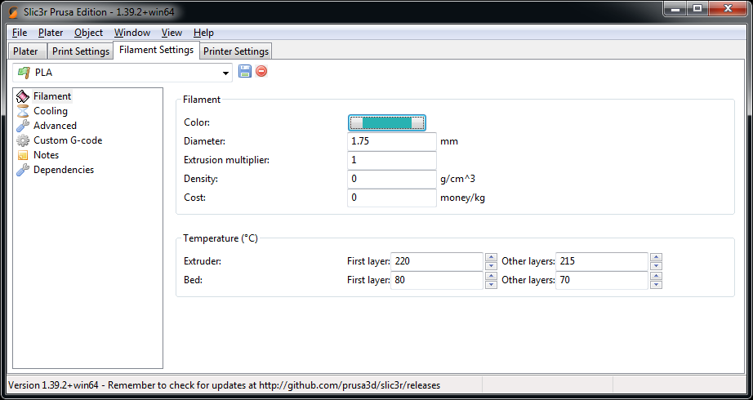This screenshot has height=400, width=753.
Task: Click the Slic3r app icon in title bar
Action: tap(14, 11)
